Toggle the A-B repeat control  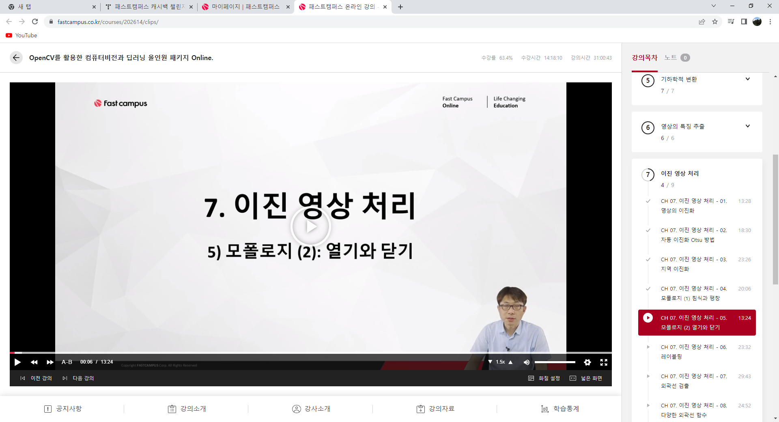[67, 362]
